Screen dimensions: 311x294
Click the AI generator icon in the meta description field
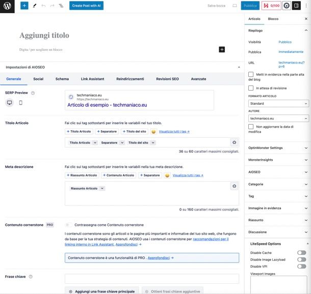[x=234, y=186]
